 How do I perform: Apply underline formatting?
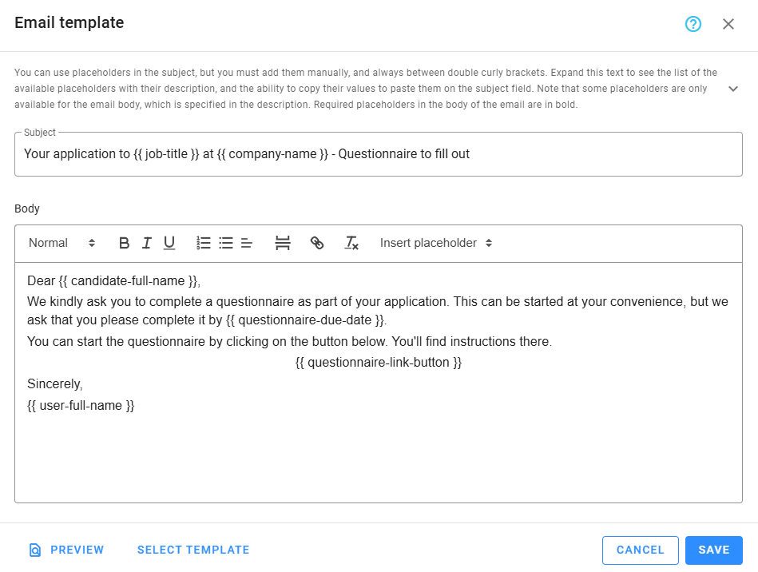(169, 243)
